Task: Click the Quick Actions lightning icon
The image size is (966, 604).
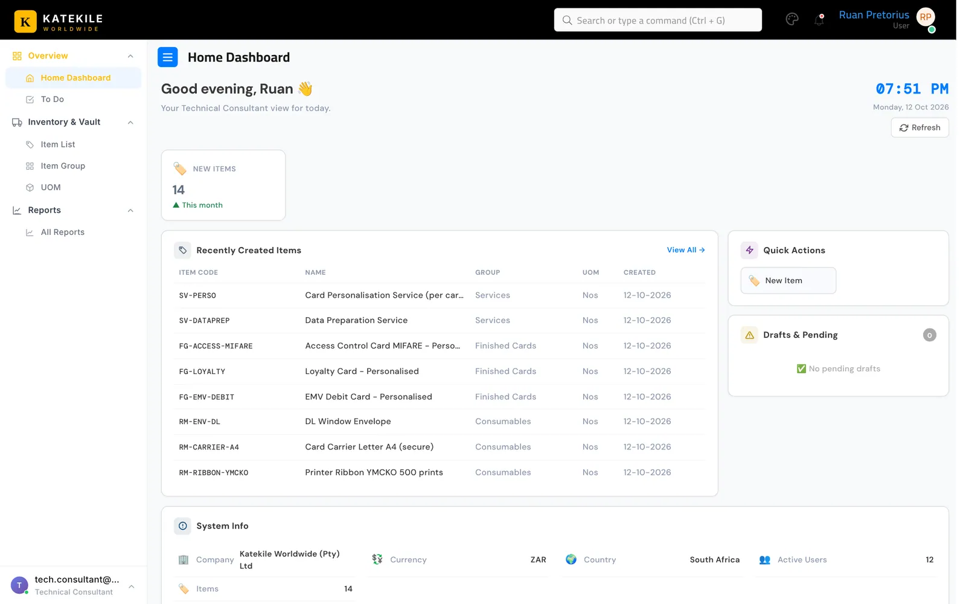Action: (749, 250)
